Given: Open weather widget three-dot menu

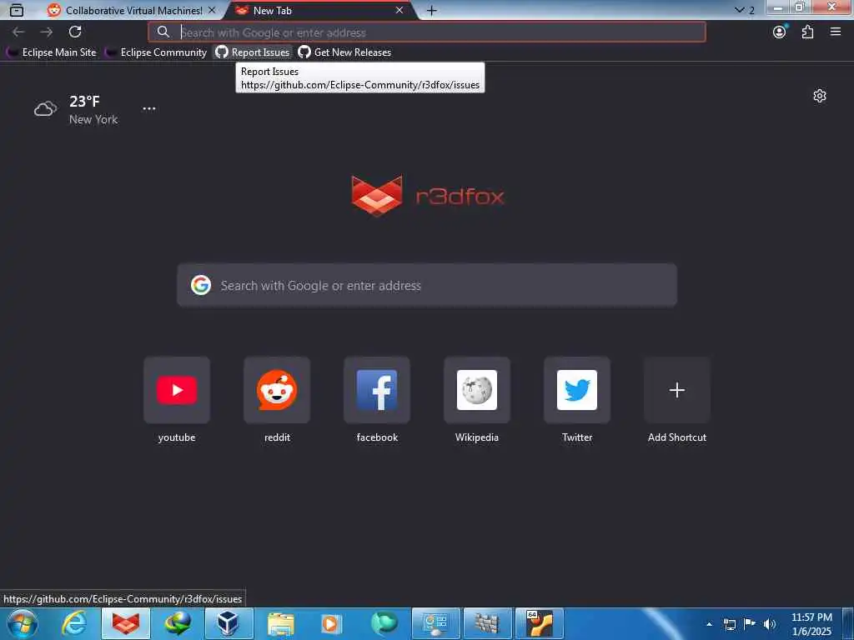Looking at the screenshot, I should (149, 109).
